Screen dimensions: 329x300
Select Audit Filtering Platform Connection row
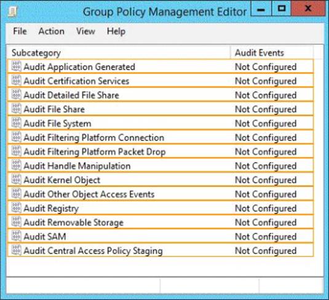click(161, 137)
